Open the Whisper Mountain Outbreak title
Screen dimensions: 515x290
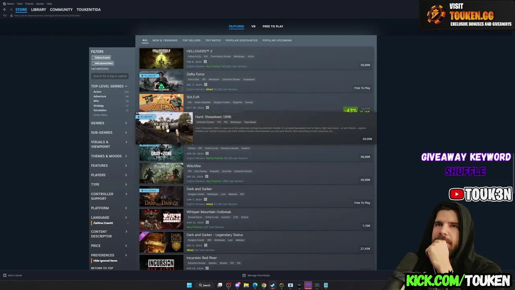click(209, 212)
